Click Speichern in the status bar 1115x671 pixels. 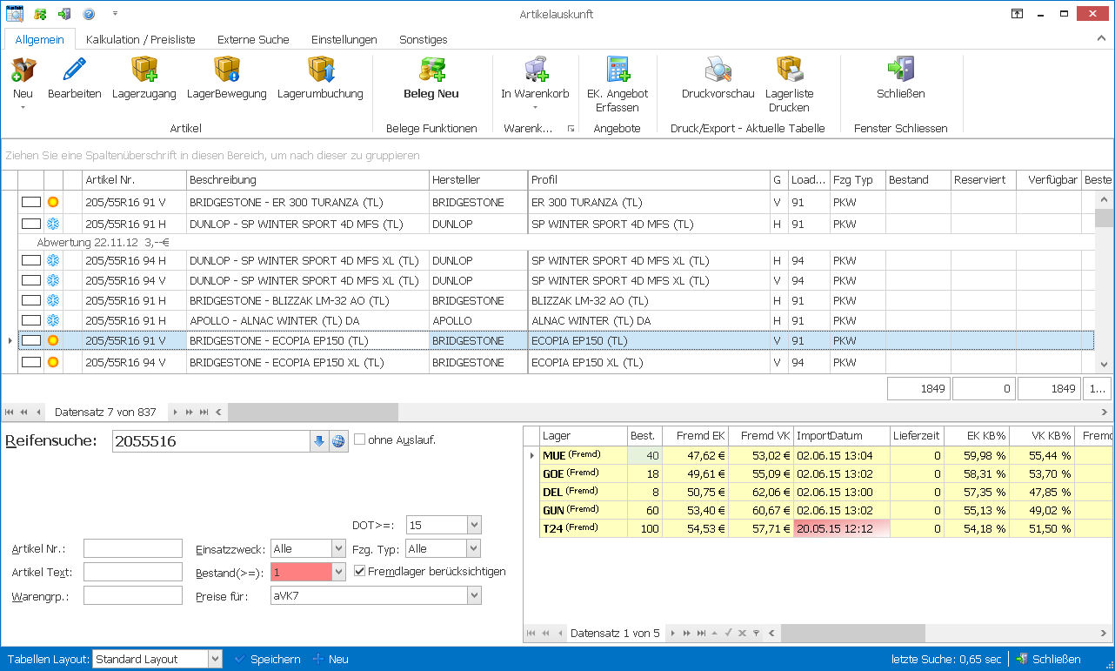[x=267, y=659]
